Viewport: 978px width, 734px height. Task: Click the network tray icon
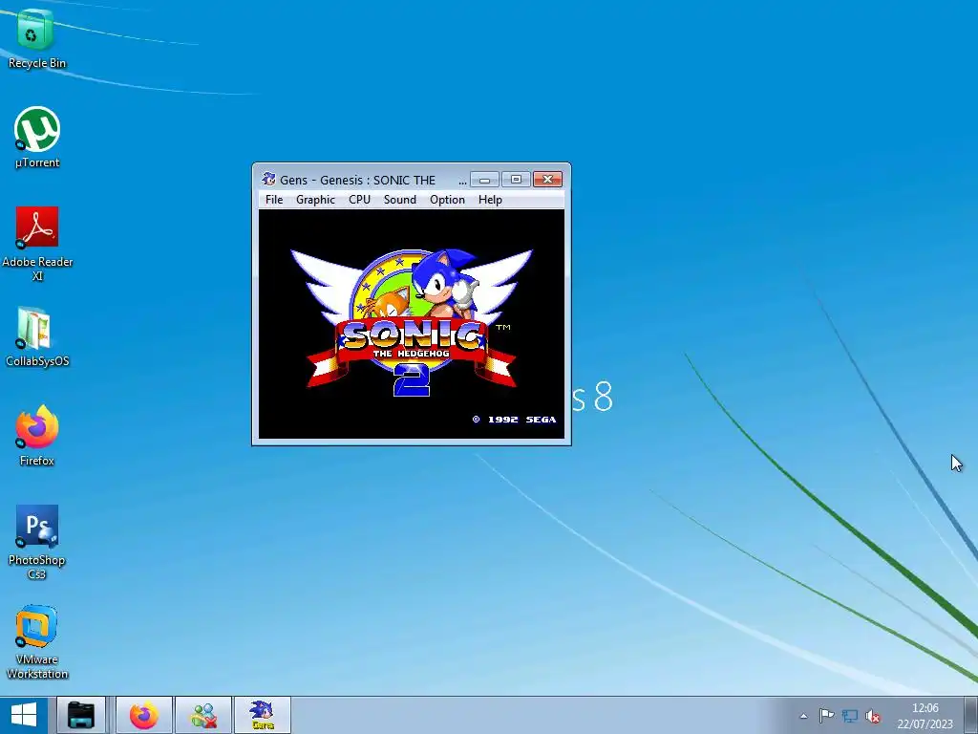click(849, 716)
